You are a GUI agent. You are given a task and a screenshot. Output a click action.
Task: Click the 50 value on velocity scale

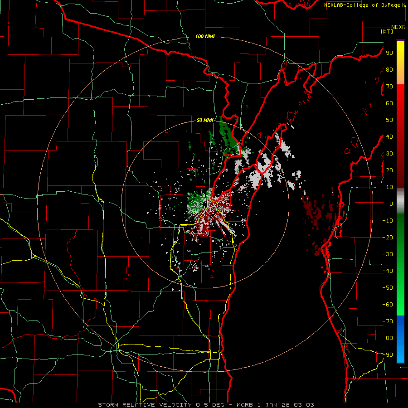[x=389, y=120]
